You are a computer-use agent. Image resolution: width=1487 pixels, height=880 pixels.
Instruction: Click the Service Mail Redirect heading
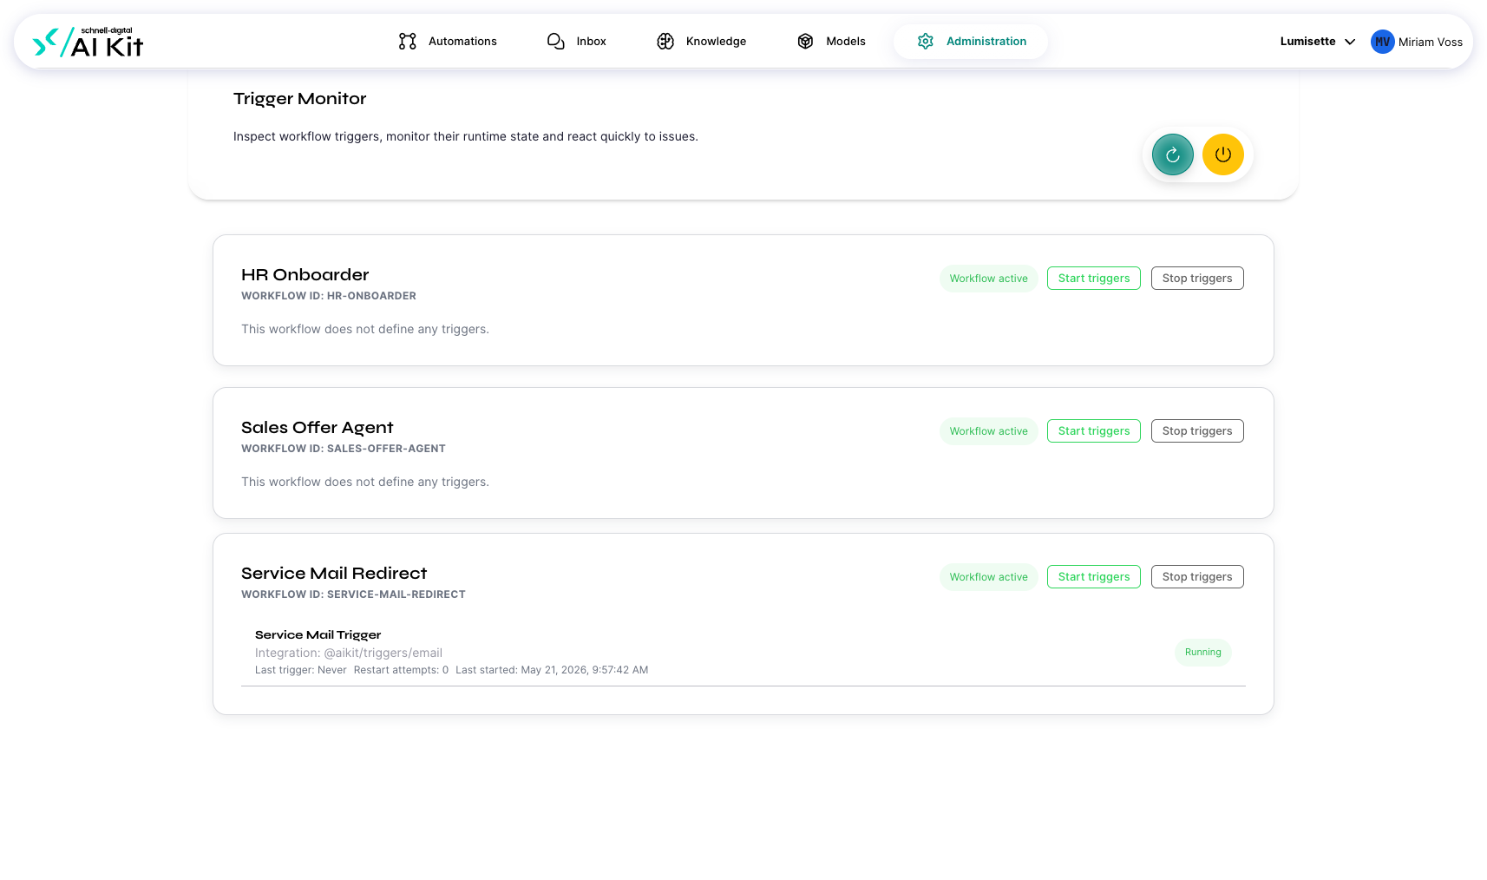point(334,574)
